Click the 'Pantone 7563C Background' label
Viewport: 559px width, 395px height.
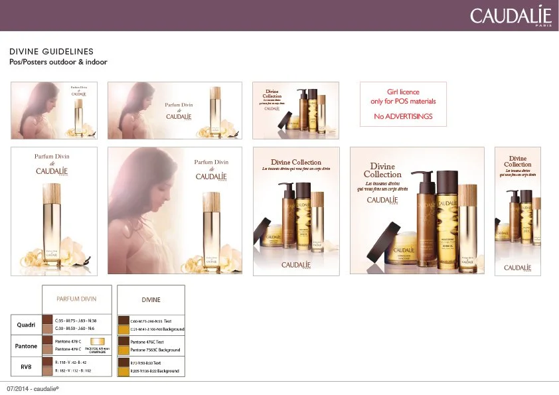[x=155, y=350]
